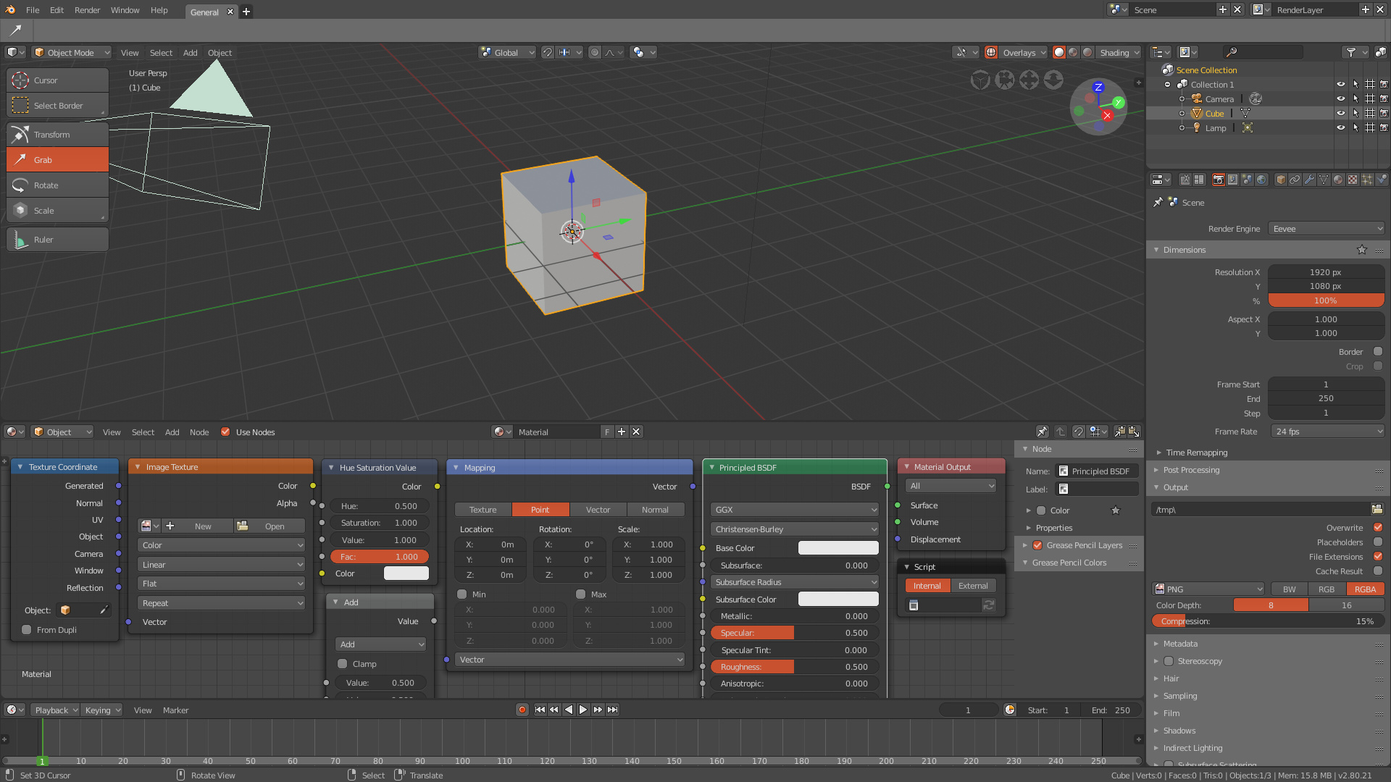This screenshot has width=1391, height=782.
Task: Hide the Cube in the viewport
Action: pyautogui.click(x=1340, y=113)
